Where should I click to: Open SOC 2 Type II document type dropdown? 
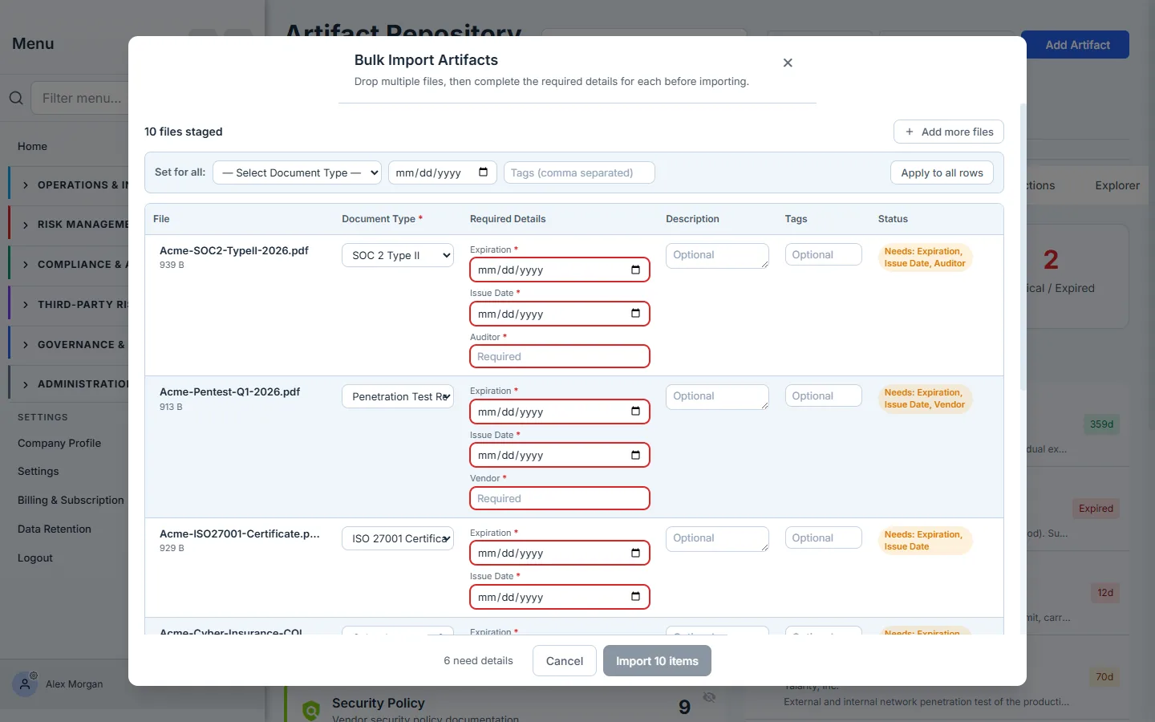coord(398,255)
